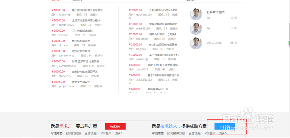Viewport: 290px width, 138px height.
Task: Click the 选标中 status of 售货机方案开发
Action: point(92,45)
